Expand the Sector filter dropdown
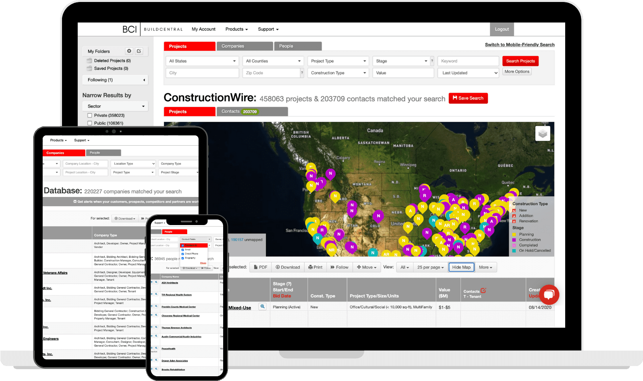The width and height of the screenshot is (643, 381). (115, 106)
